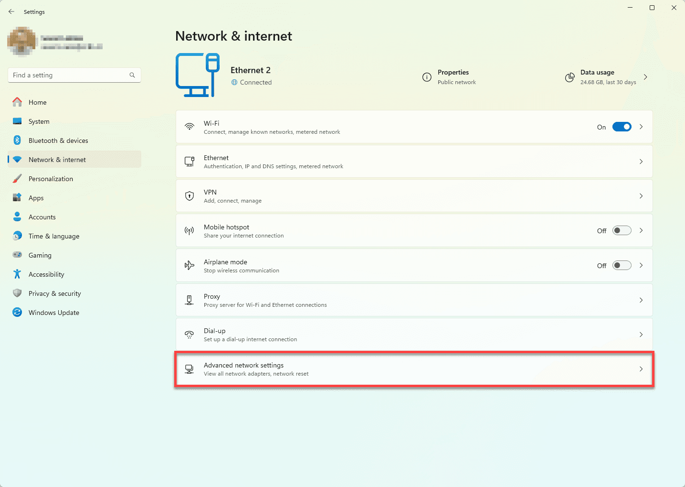Click the Windows Update refresh icon
685x487 pixels.
(17, 312)
